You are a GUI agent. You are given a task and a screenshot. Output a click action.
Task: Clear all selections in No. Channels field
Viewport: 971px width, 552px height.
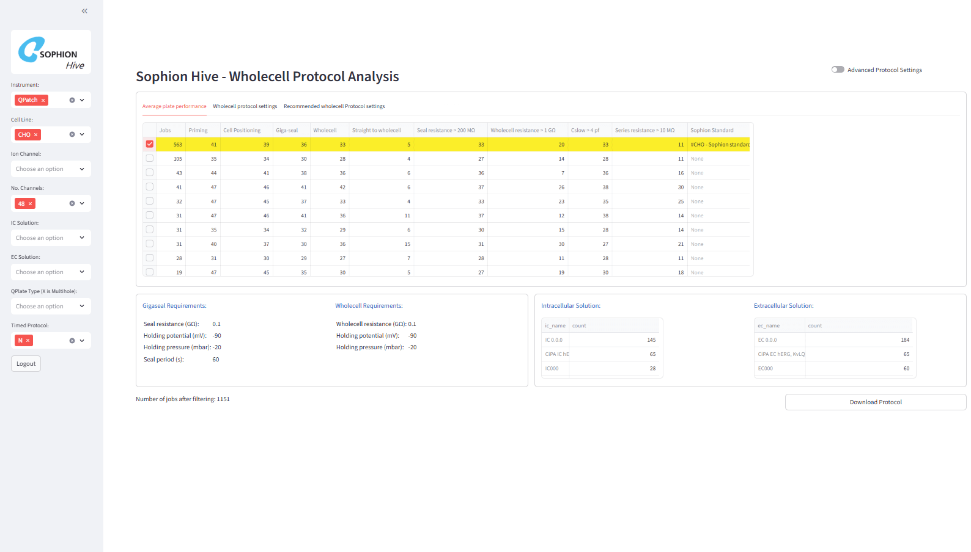tap(72, 204)
